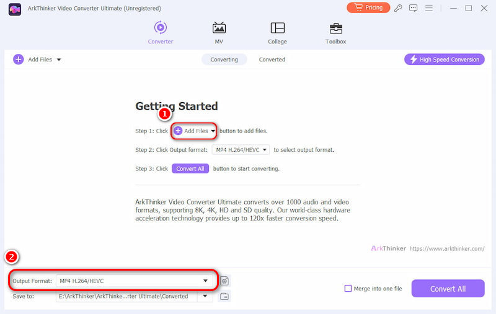Click the small Convert All button in step 3
This screenshot has height=314, width=496.
190,168
